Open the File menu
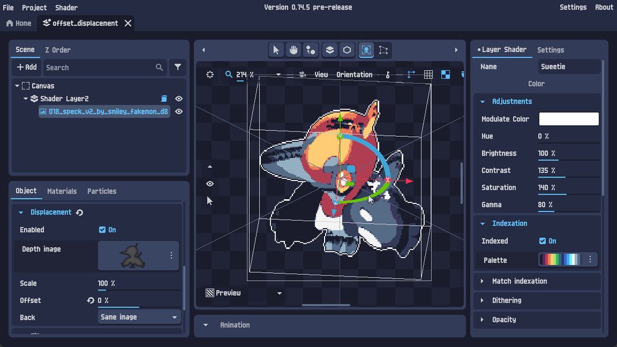Image resolution: width=617 pixels, height=347 pixels. tap(8, 7)
